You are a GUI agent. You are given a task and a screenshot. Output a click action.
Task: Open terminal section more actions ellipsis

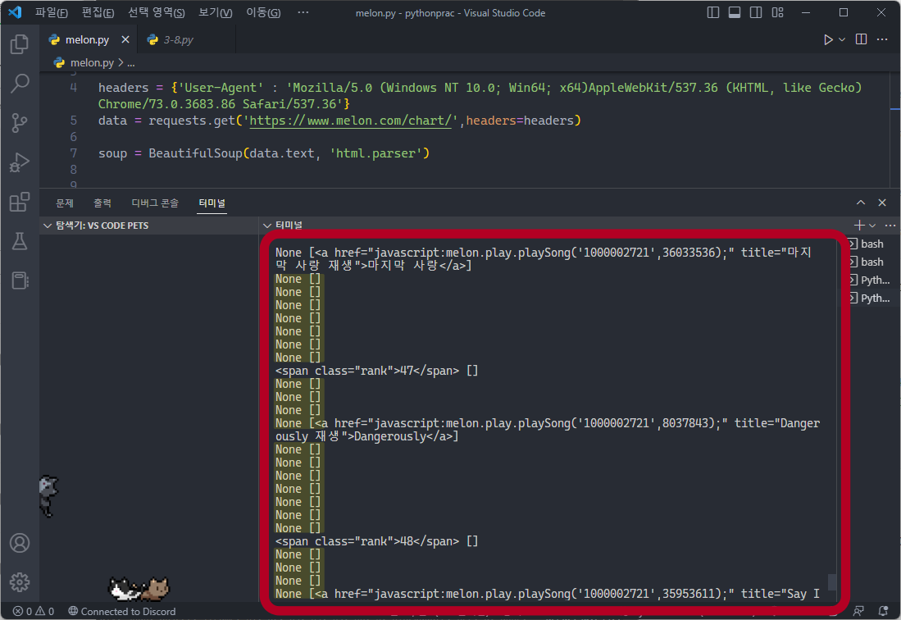[x=890, y=226]
